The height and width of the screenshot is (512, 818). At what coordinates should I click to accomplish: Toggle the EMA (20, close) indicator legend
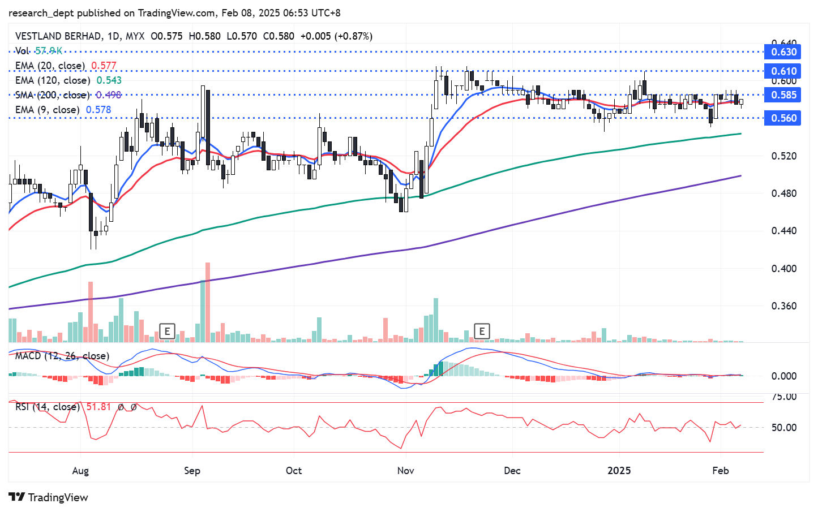50,66
